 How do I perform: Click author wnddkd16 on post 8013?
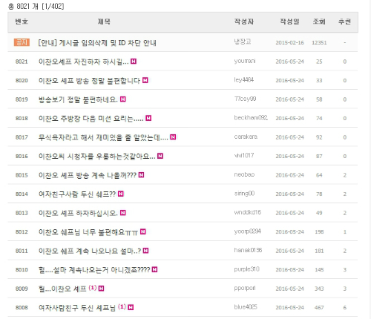pos(248,212)
